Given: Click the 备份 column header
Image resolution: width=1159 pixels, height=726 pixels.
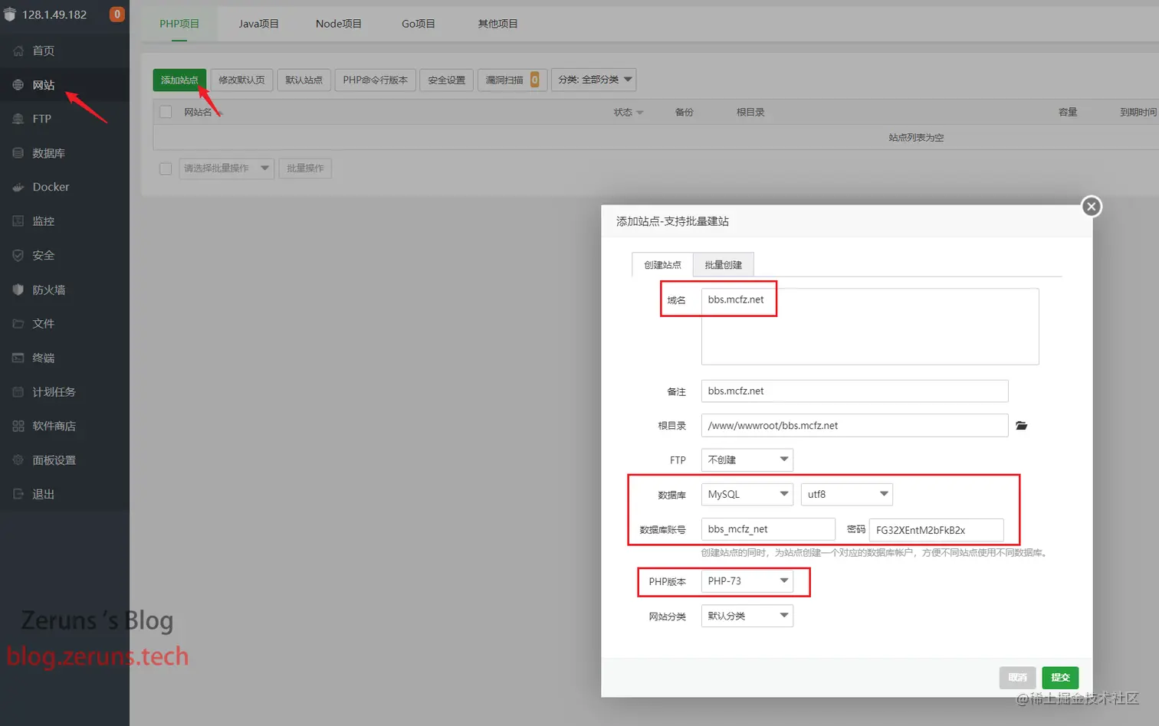Looking at the screenshot, I should (x=684, y=113).
